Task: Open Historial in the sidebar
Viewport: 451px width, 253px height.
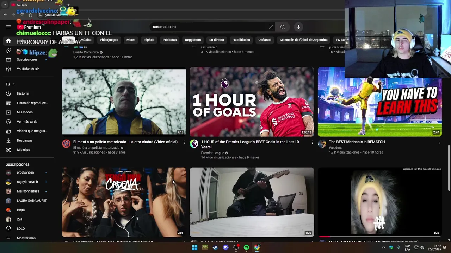Action: point(23,93)
